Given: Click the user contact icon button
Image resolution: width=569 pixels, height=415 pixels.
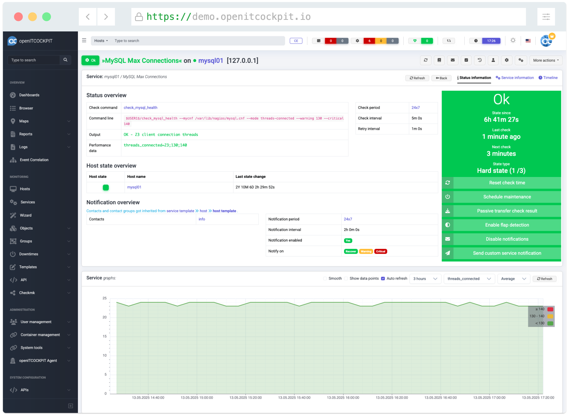Looking at the screenshot, I should [x=493, y=60].
